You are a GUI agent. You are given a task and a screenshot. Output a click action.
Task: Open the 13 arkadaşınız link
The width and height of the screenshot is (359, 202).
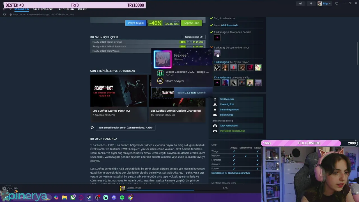(x=222, y=77)
